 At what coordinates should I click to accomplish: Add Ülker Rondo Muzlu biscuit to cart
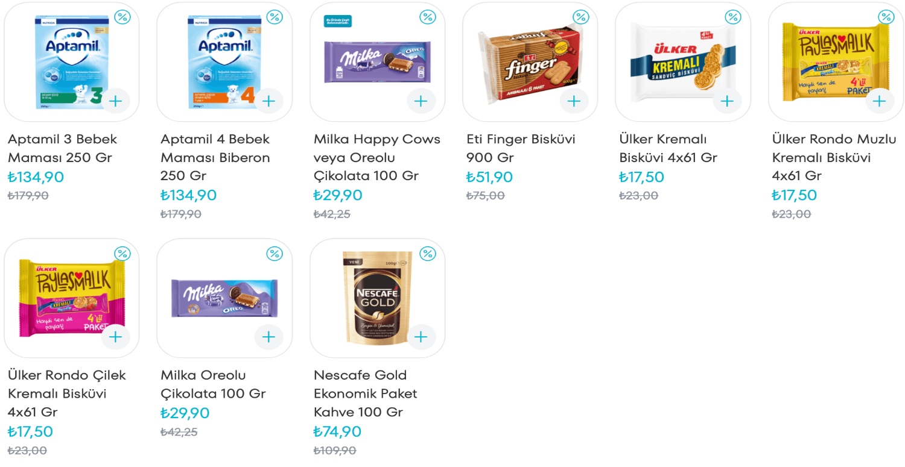[x=880, y=101]
